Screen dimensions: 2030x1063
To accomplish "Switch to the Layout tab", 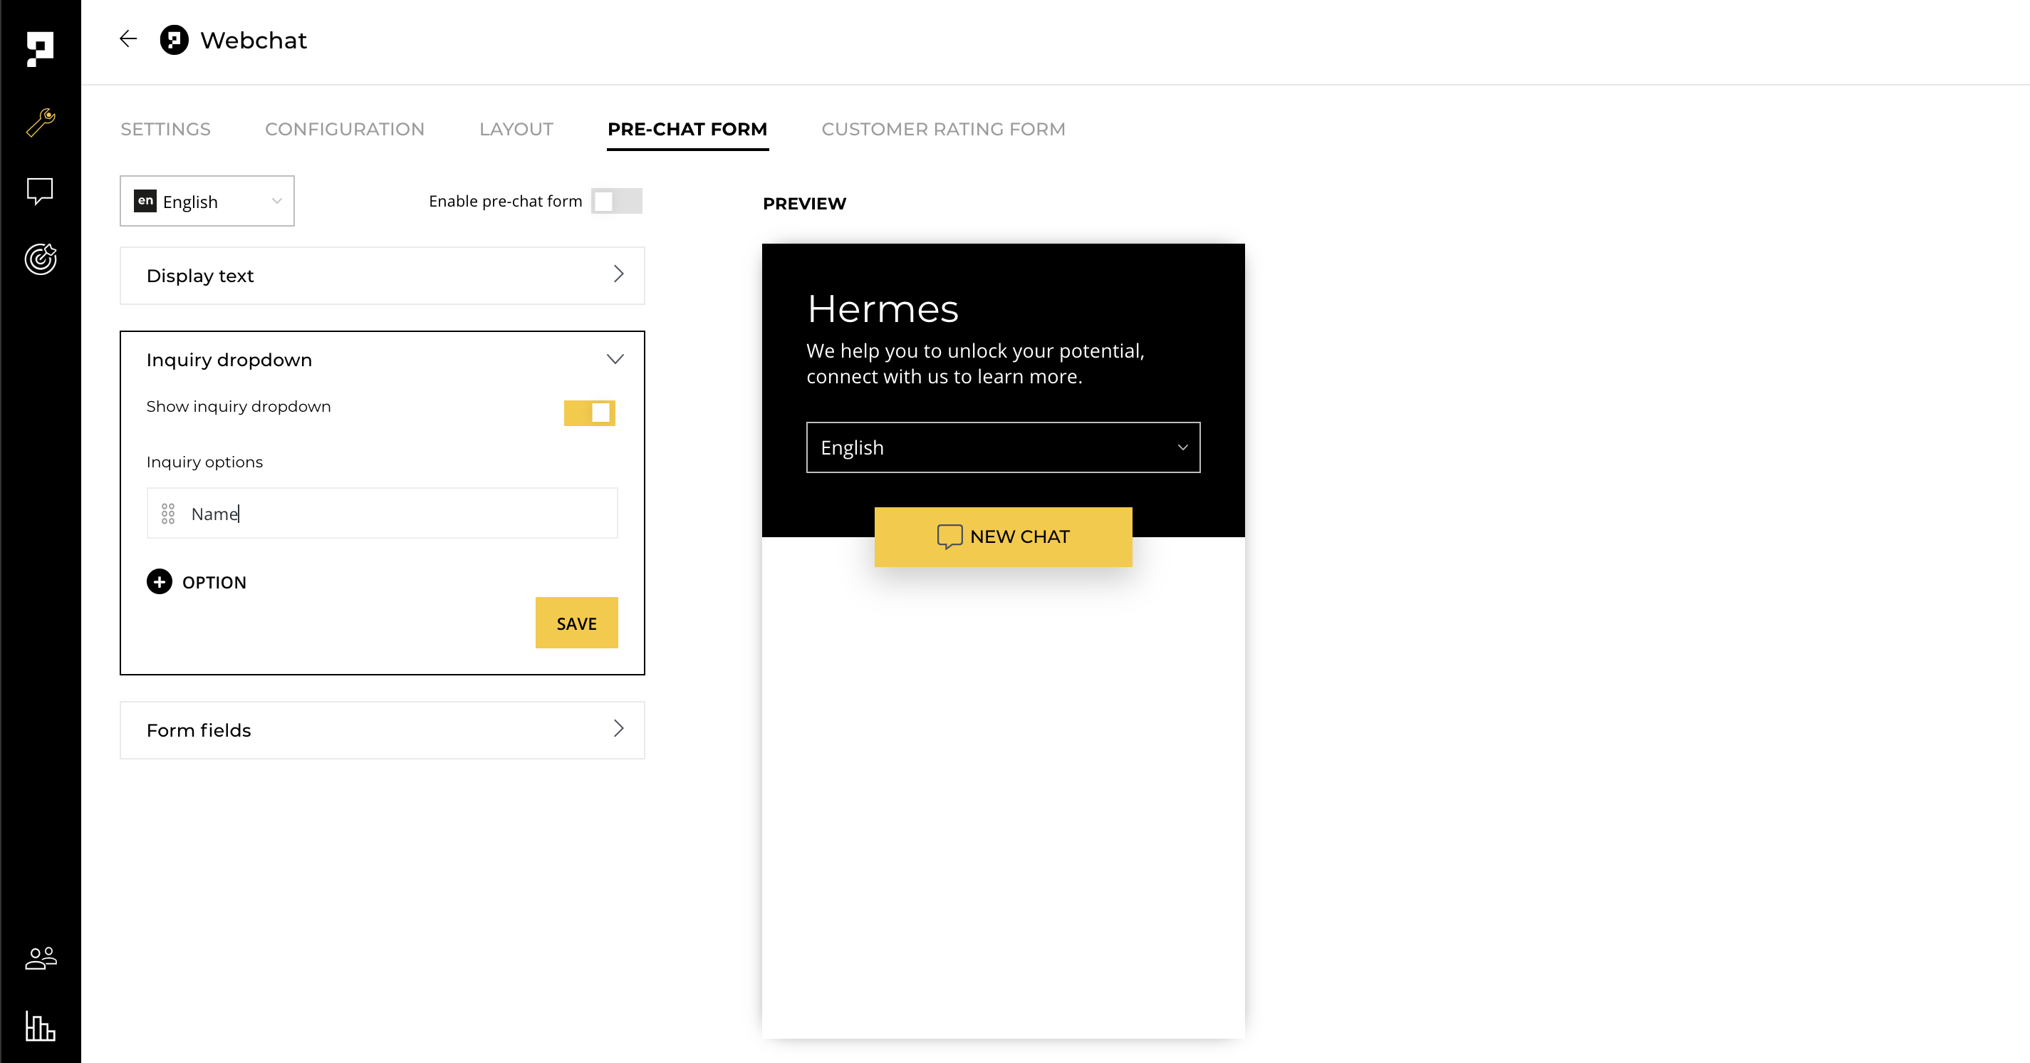I will point(516,129).
